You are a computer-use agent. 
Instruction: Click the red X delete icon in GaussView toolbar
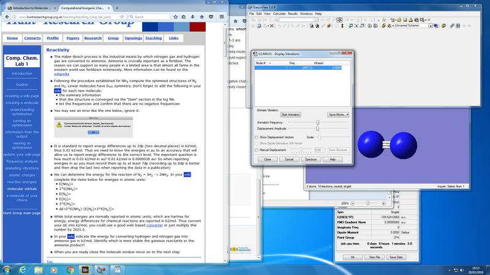point(271,26)
